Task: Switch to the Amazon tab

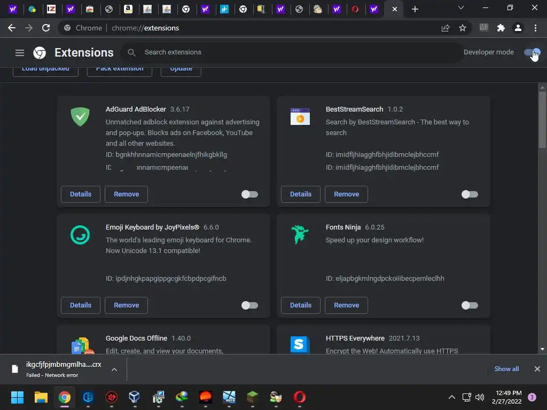Action: pyautogui.click(x=128, y=9)
